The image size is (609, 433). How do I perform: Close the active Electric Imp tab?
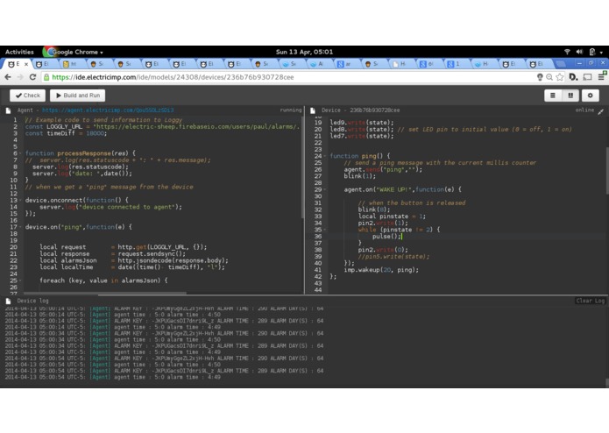point(26,64)
